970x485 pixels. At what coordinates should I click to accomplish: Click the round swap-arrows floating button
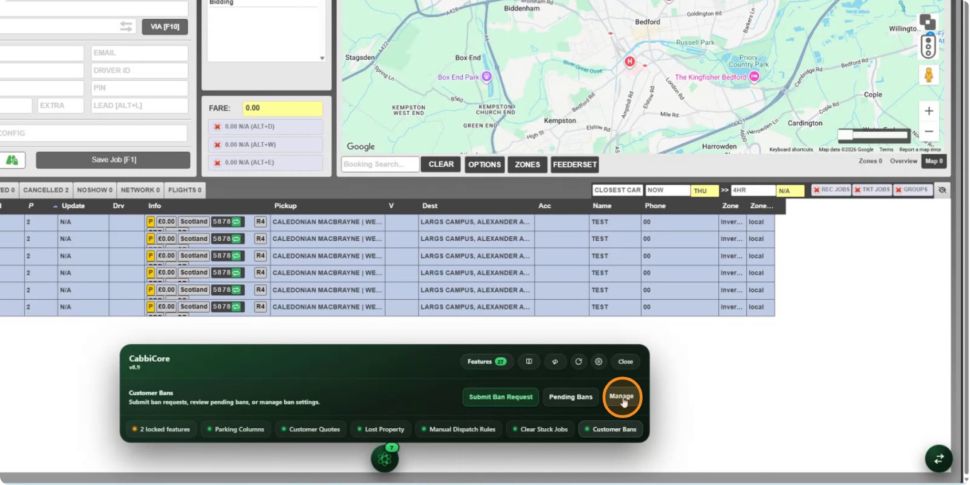(x=938, y=459)
